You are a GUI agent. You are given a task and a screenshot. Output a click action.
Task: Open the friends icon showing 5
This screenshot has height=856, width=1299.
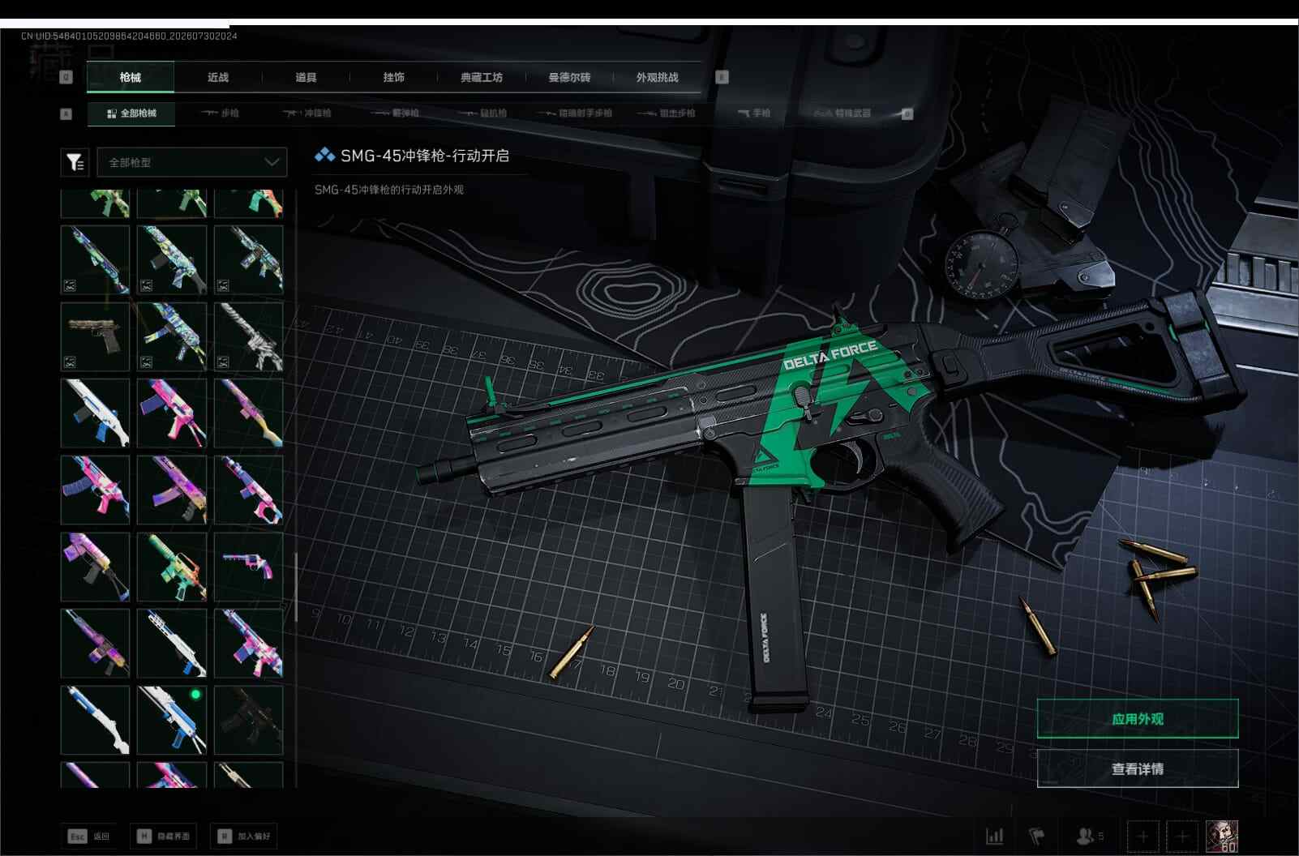click(x=1090, y=836)
